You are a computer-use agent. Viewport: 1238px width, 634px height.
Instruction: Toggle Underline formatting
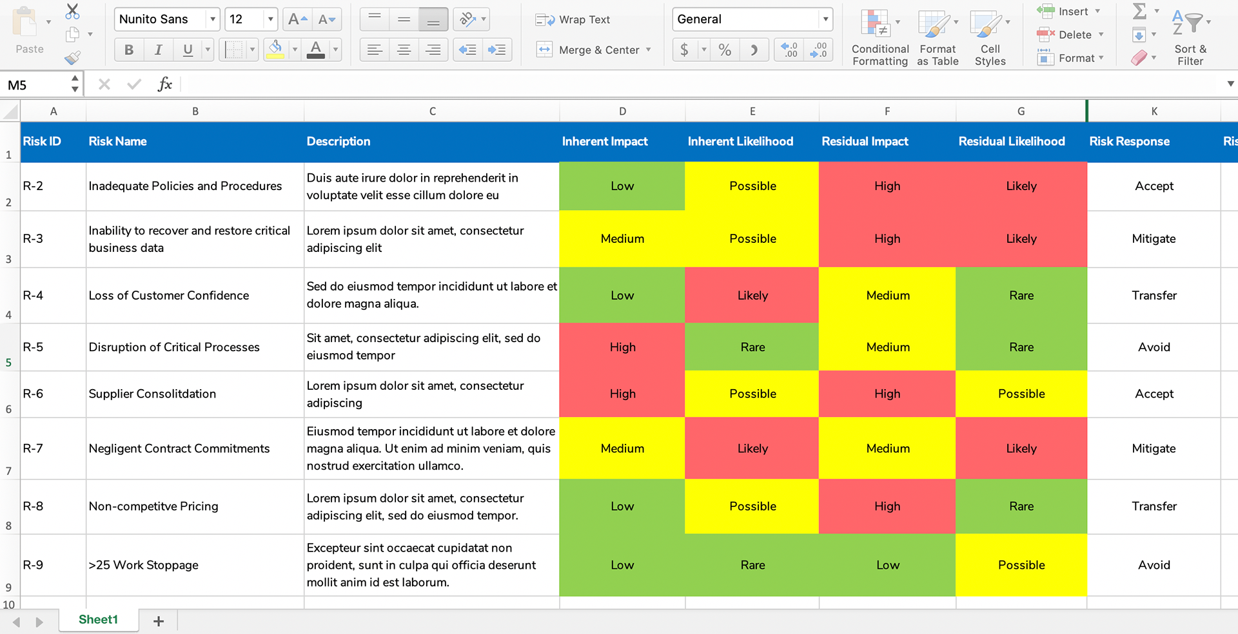click(188, 50)
